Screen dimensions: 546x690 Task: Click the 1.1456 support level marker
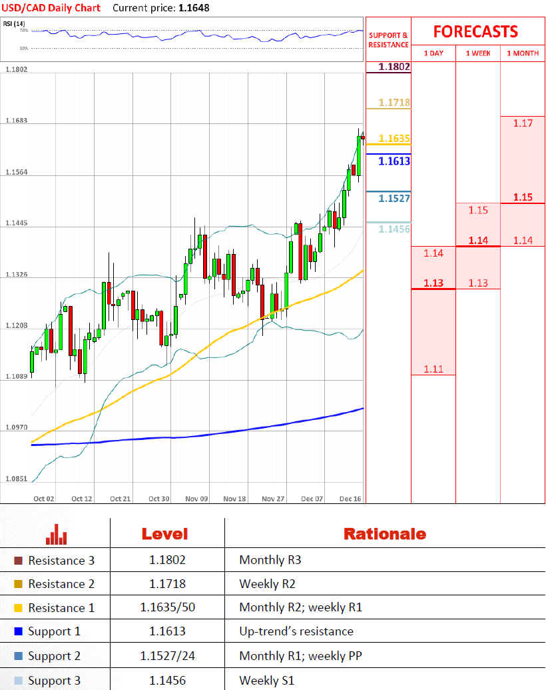pos(394,229)
